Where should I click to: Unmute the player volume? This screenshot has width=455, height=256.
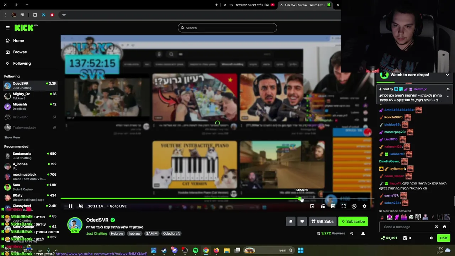tap(81, 206)
